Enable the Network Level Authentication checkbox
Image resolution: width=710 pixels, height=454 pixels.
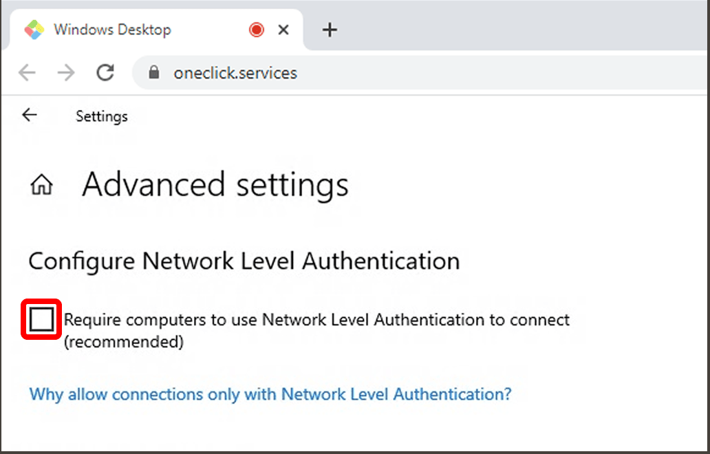click(x=42, y=319)
